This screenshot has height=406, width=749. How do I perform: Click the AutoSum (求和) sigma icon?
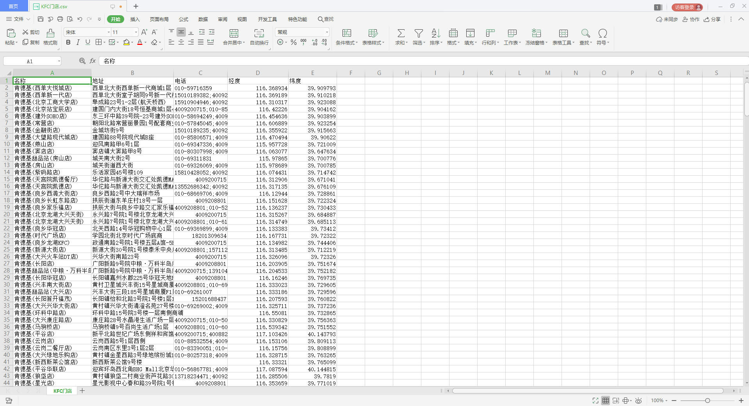401,34
